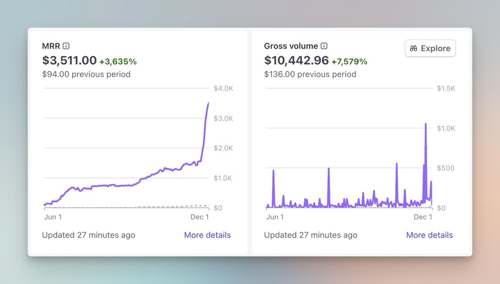
Task: Open More details for the Gross volume card
Action: coord(429,235)
